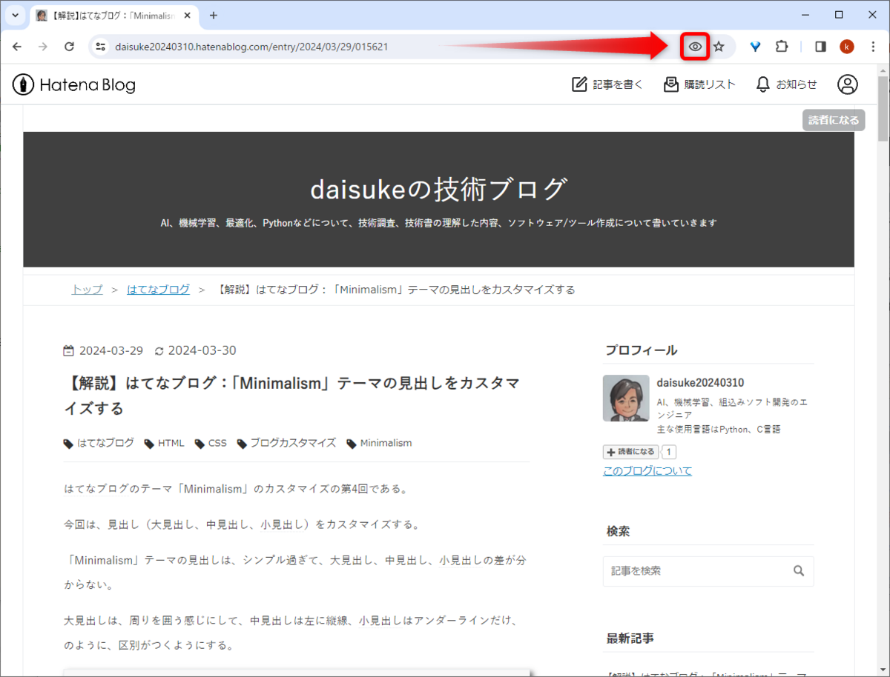
Task: Click the address bar URL
Action: [x=251, y=47]
